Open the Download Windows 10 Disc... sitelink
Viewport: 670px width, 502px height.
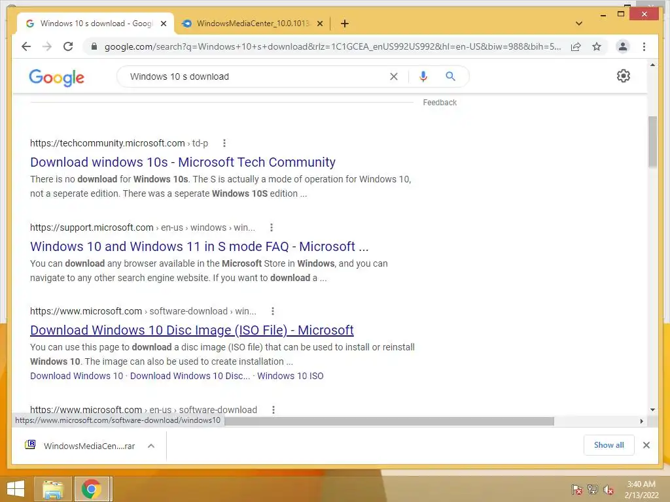pos(190,376)
